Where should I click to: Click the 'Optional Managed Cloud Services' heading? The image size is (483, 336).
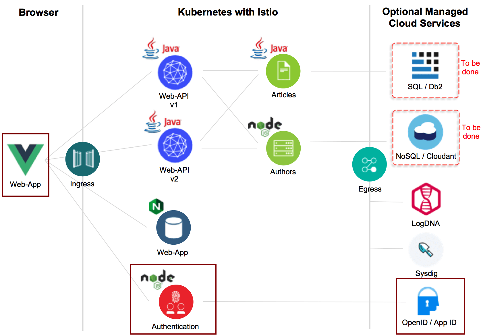[425, 17]
